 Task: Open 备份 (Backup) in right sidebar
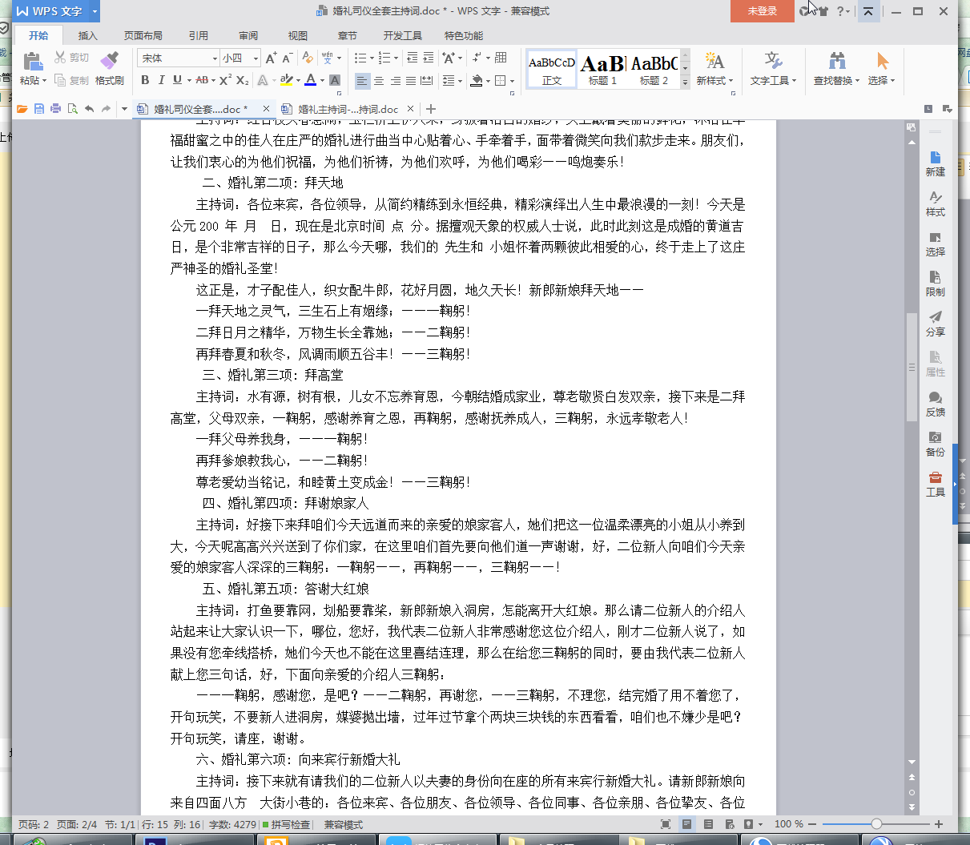pos(935,444)
